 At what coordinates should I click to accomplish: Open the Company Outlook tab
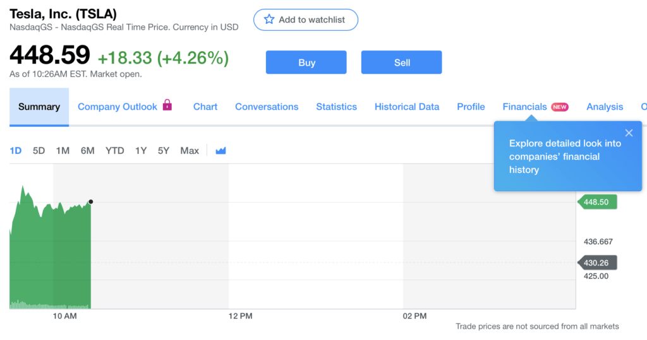pyautogui.click(x=117, y=107)
